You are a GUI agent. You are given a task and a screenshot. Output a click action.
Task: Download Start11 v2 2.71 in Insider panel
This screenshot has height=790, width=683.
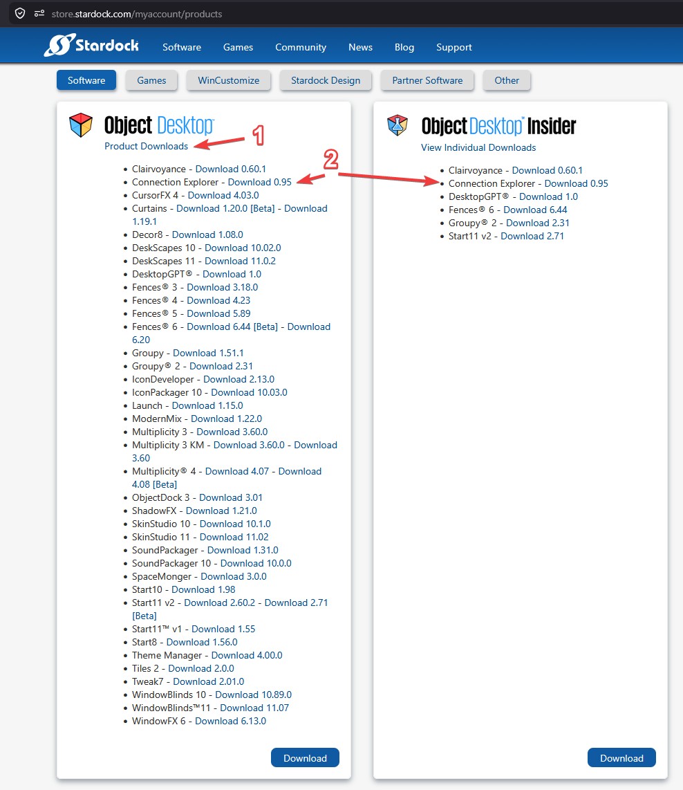[x=532, y=236]
